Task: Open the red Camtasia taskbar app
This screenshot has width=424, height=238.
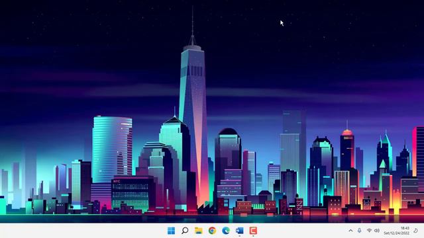Action: [x=253, y=231]
